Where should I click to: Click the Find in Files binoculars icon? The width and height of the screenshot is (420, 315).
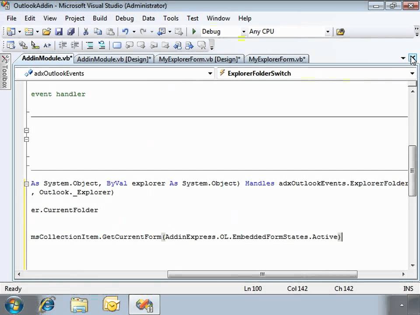point(340,31)
